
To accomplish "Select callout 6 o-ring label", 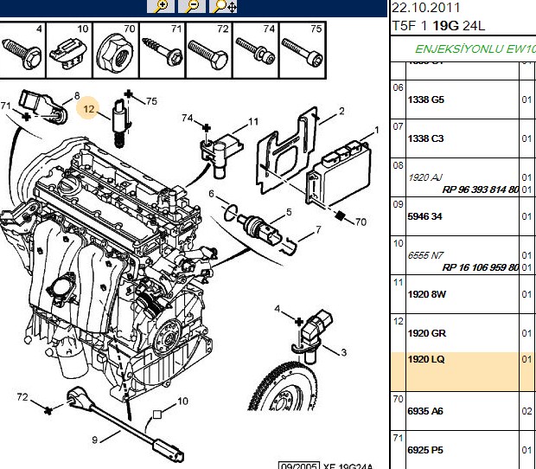I will 211,194.
